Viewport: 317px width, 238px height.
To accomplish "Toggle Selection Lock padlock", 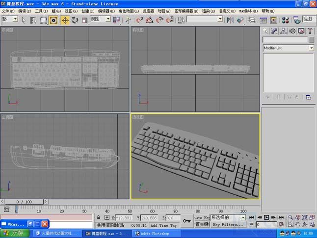I will click(x=98, y=217).
